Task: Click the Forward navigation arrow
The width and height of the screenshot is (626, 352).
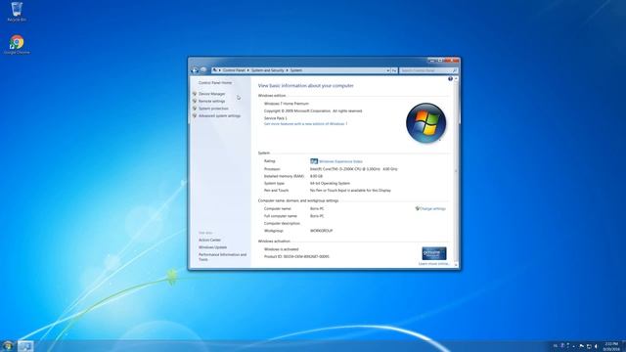Action: (203, 70)
